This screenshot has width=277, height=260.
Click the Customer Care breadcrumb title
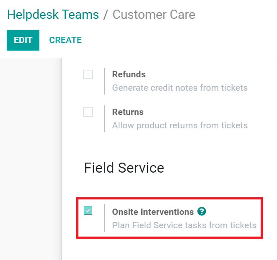[x=154, y=15]
